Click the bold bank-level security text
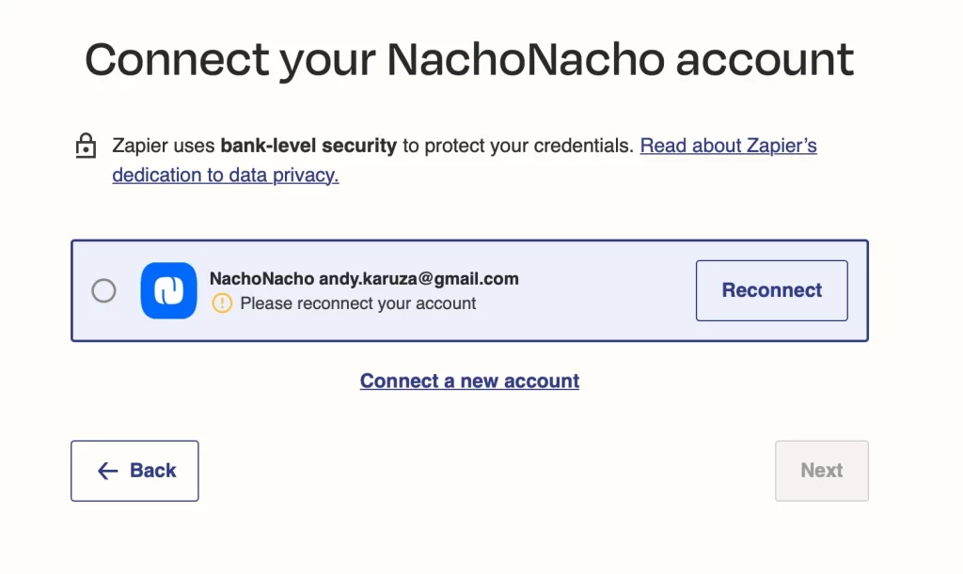Image resolution: width=963 pixels, height=574 pixels. [308, 146]
